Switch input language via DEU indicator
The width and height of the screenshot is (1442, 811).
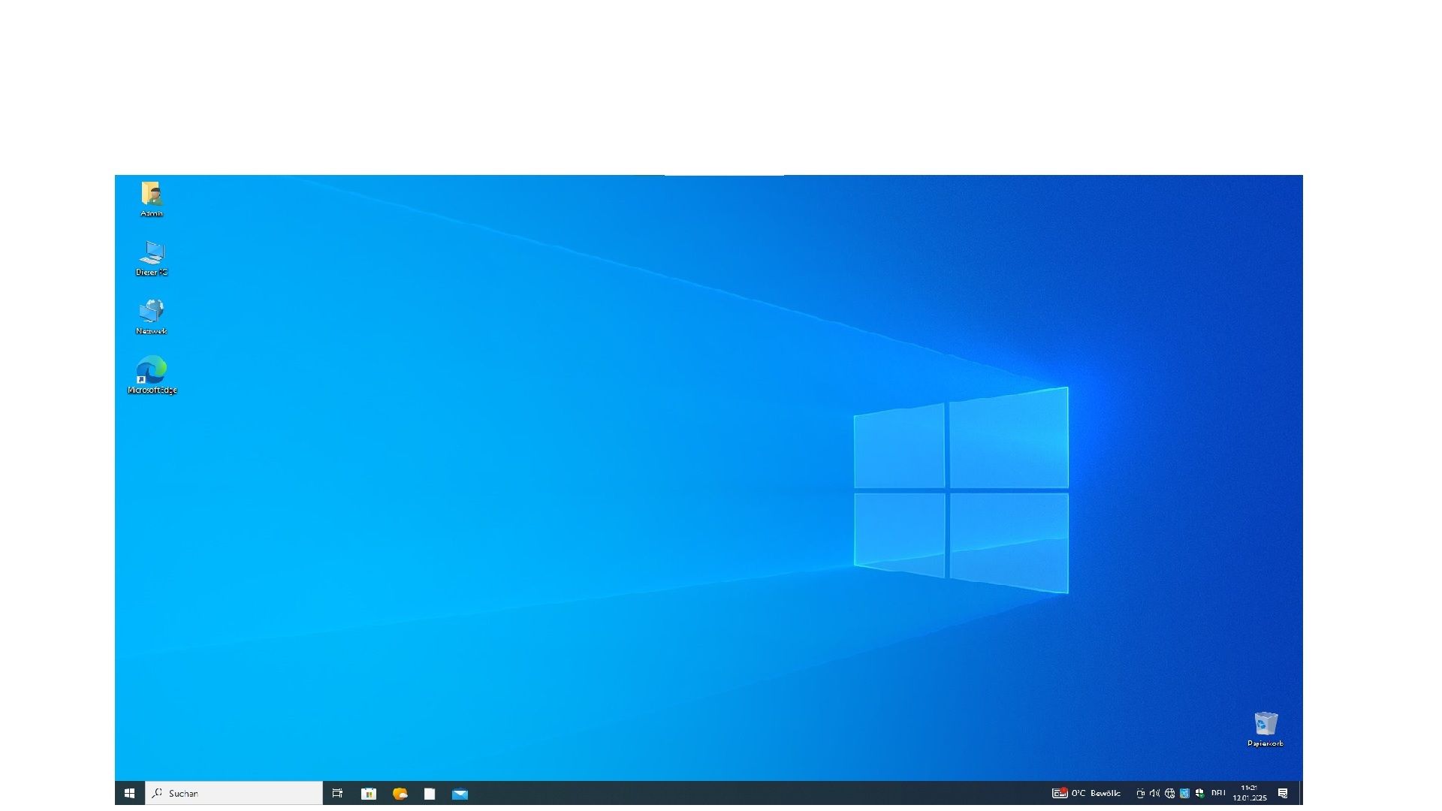point(1218,793)
